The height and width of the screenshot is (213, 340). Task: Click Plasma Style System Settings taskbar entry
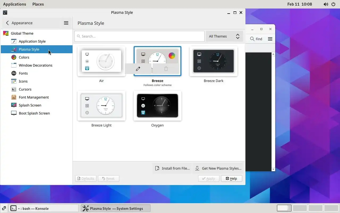pos(116,208)
